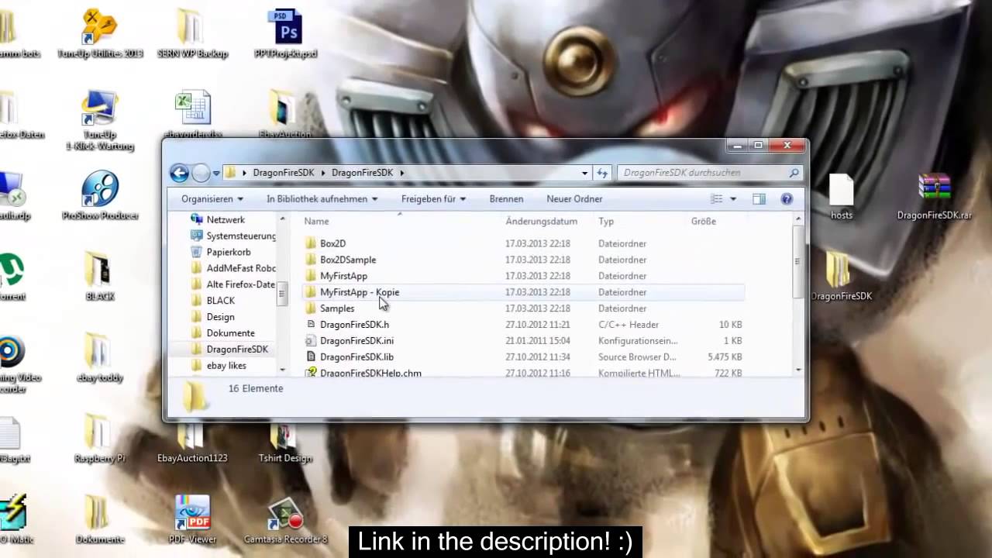Toggle the preview pane button

click(x=759, y=199)
